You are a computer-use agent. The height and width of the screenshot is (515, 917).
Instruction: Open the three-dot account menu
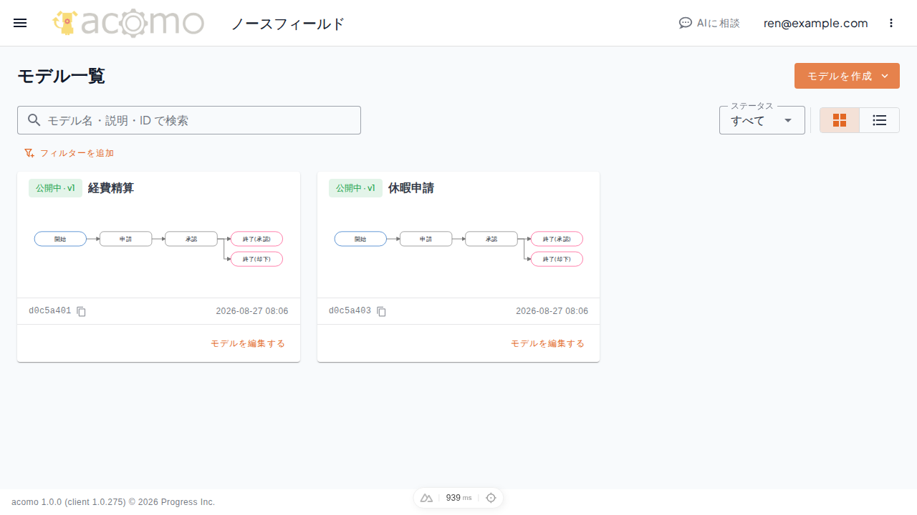point(891,23)
